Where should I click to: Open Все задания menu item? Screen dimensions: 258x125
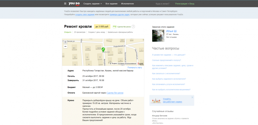[x=111, y=4]
